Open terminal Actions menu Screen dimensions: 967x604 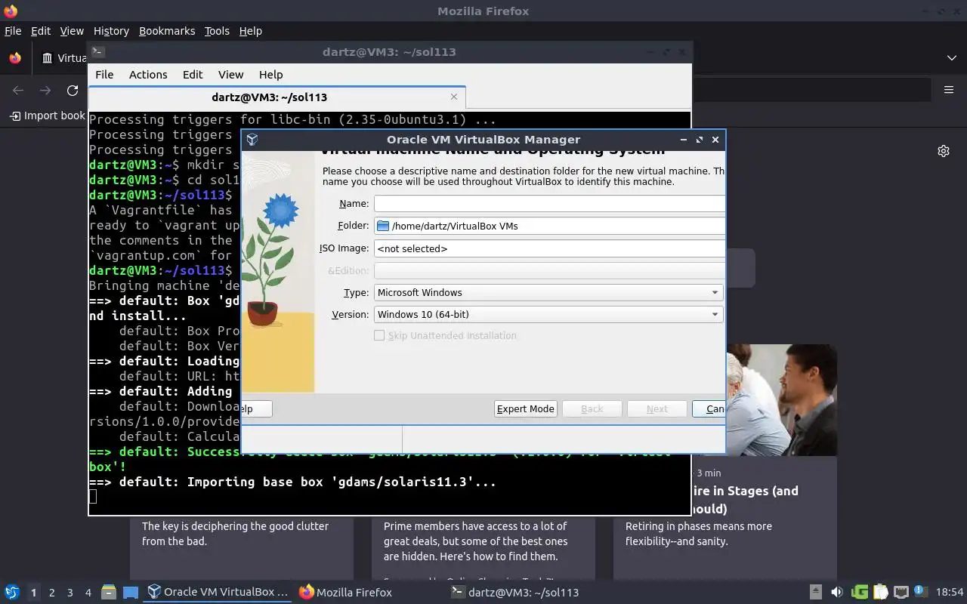point(148,75)
